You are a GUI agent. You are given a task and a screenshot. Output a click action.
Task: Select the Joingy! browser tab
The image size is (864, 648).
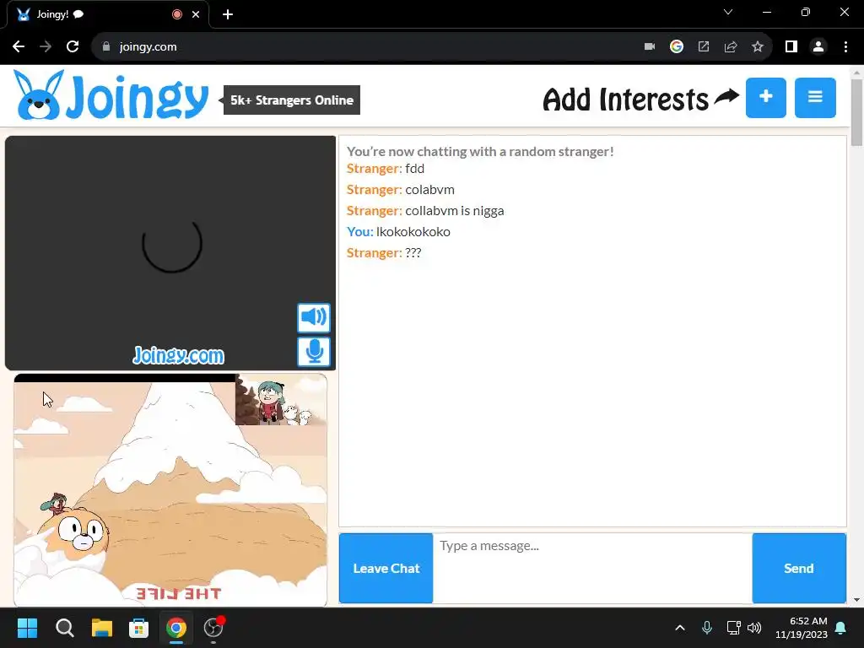click(107, 14)
